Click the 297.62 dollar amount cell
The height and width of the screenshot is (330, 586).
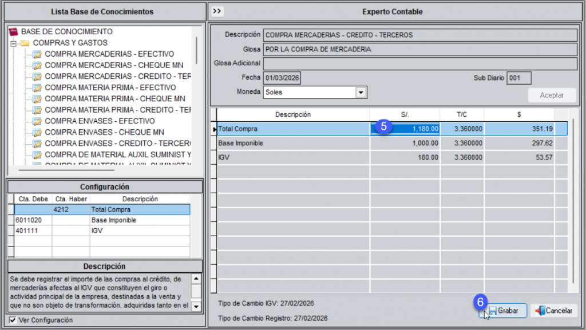coord(520,143)
